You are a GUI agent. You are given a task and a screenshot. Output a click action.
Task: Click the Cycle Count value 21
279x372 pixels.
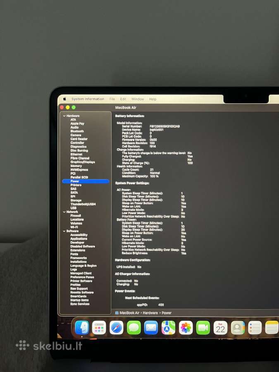(152, 169)
